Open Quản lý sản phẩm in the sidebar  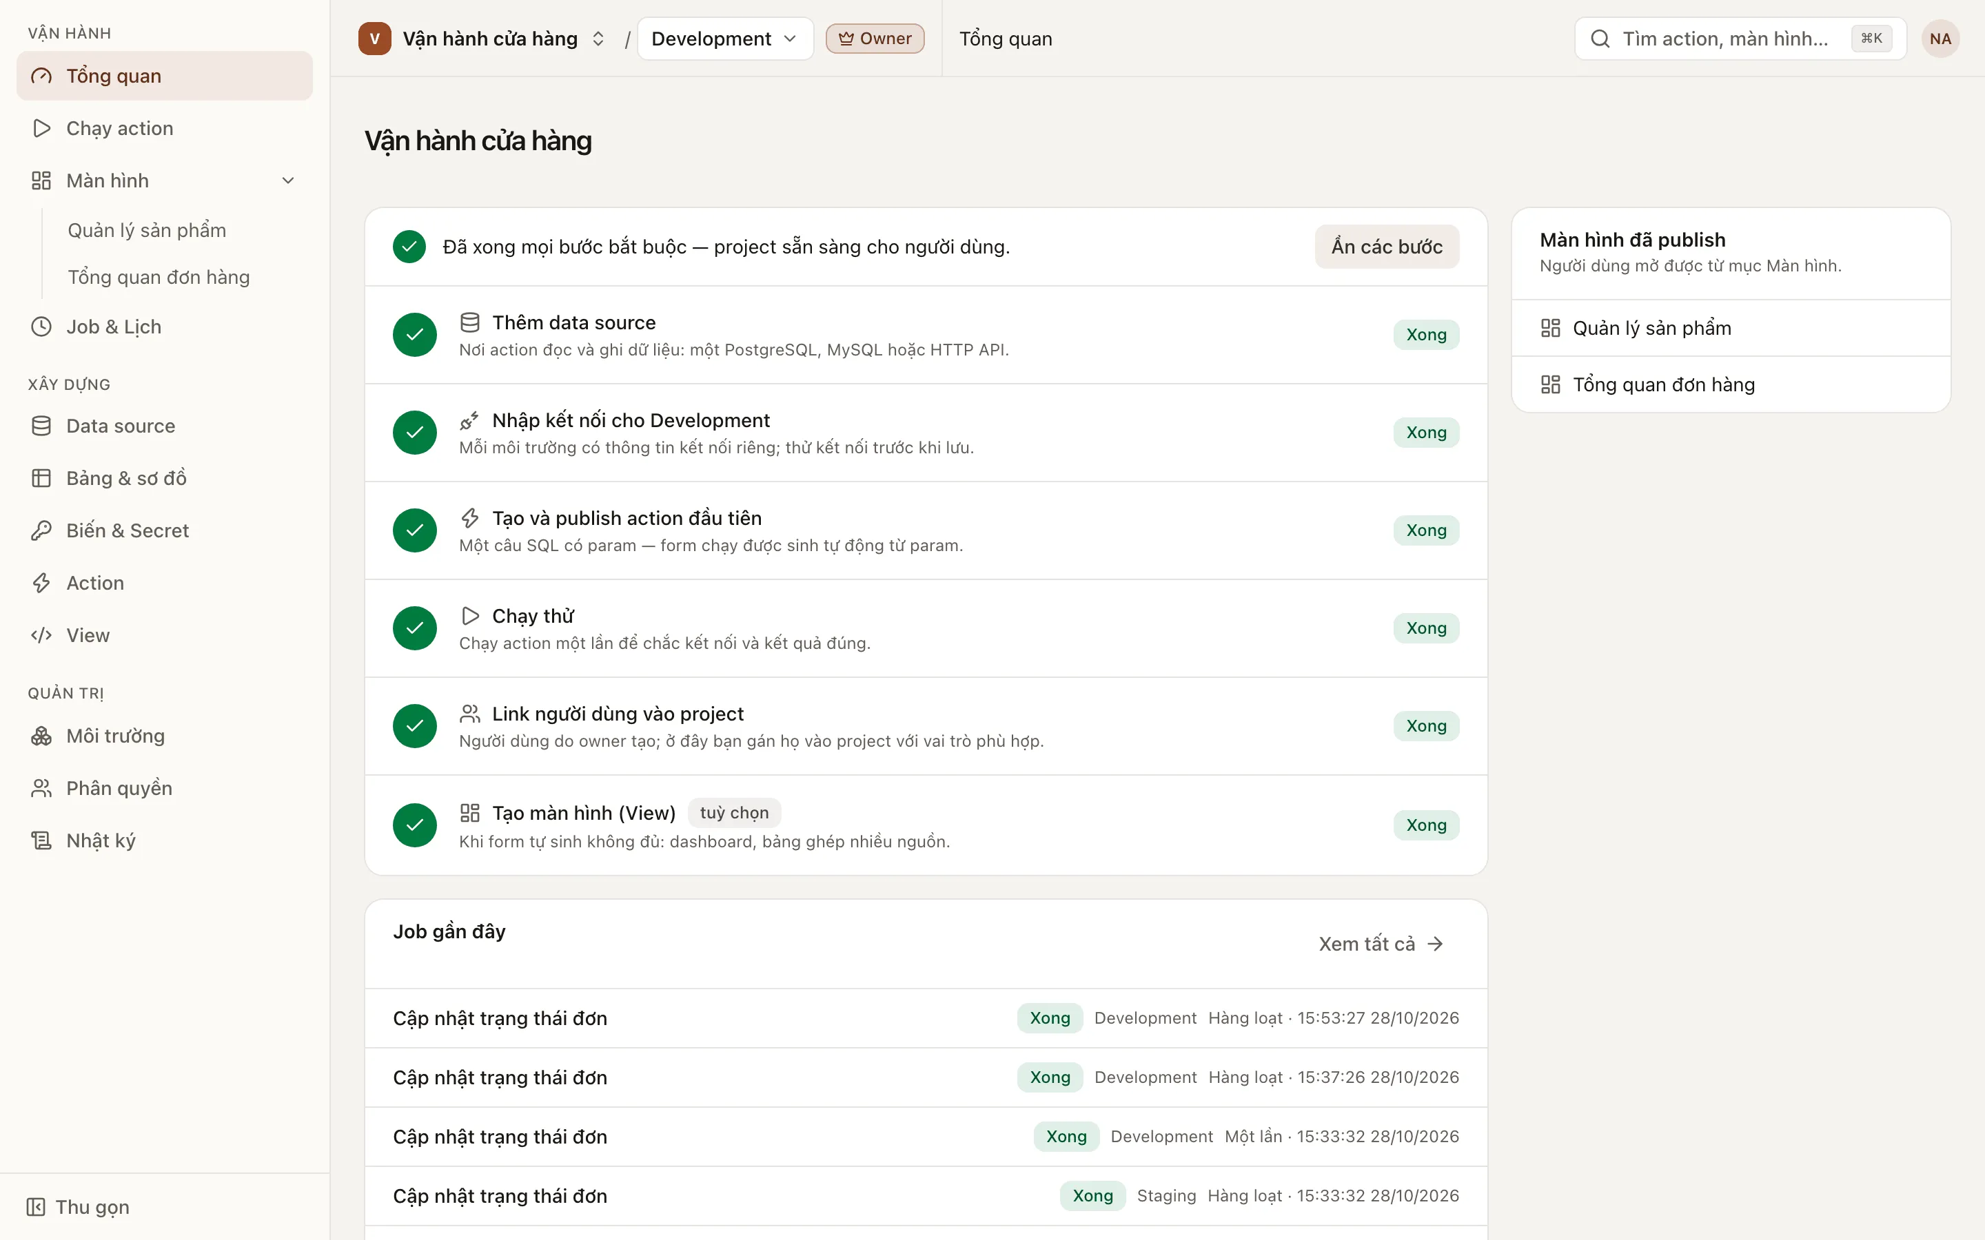click(147, 231)
